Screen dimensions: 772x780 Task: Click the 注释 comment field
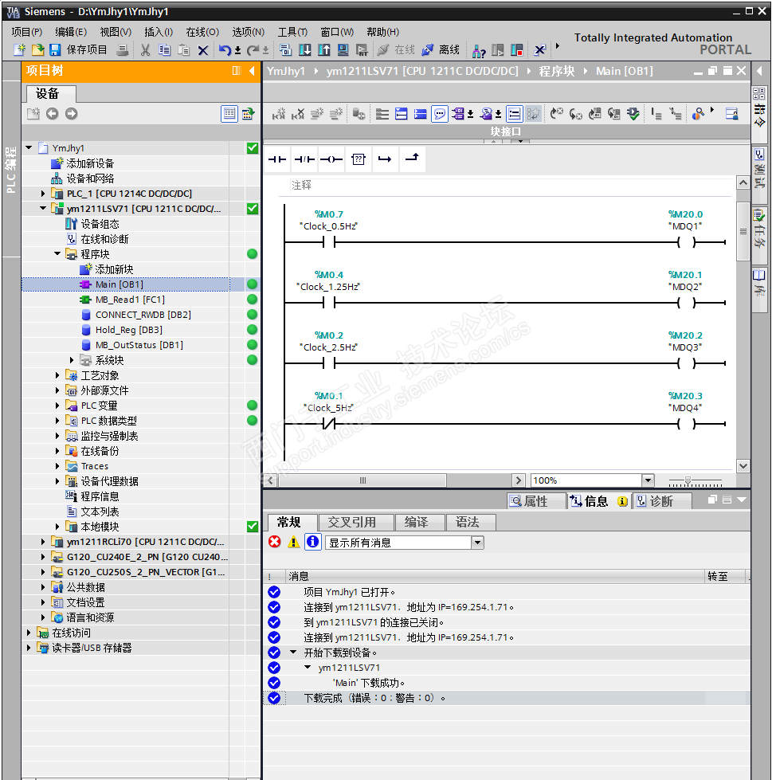509,186
